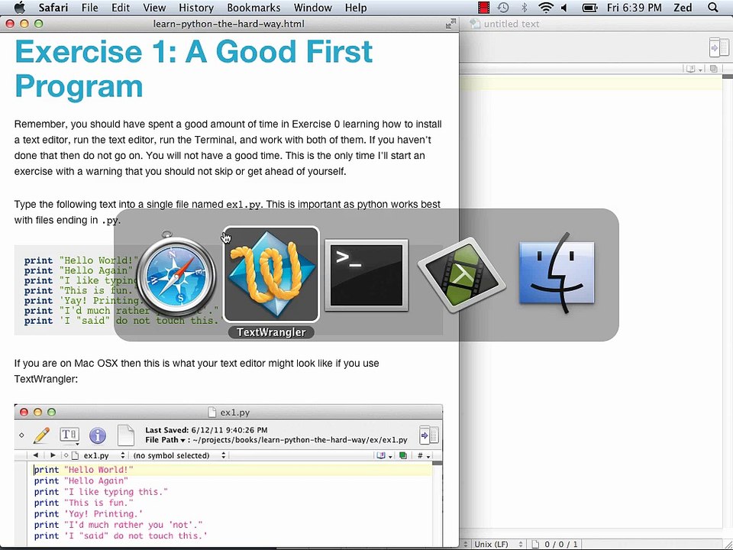Image resolution: width=733 pixels, height=550 pixels.
Task: Open the Window menu
Action: pyautogui.click(x=313, y=8)
